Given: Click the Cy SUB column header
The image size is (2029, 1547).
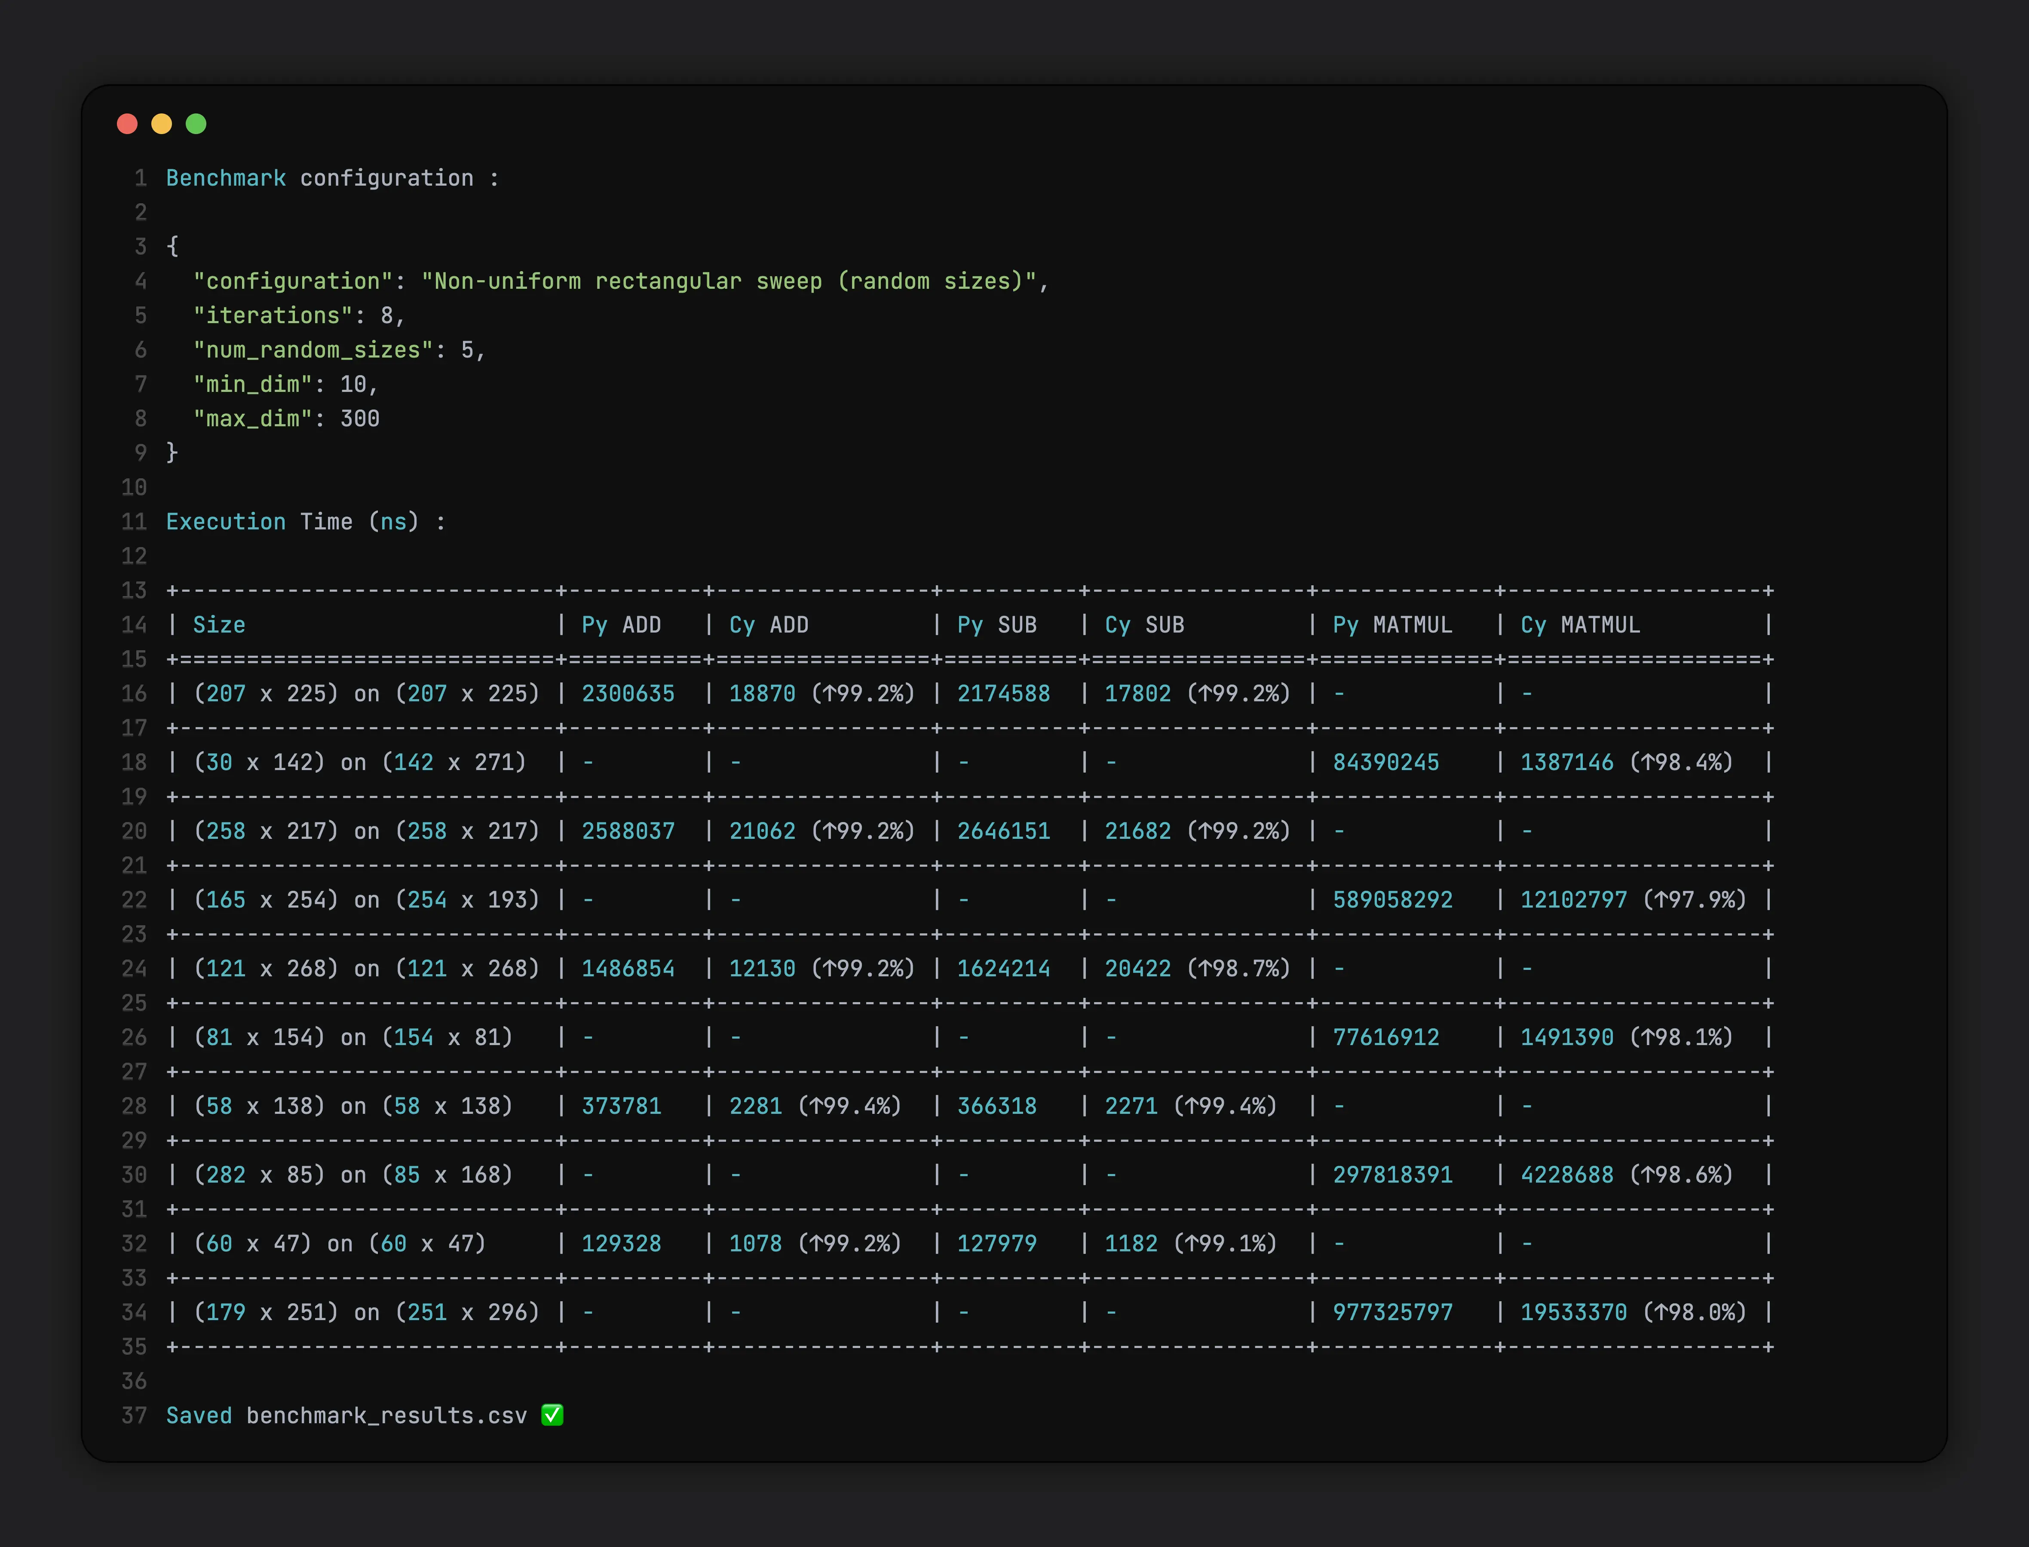Looking at the screenshot, I should click(x=1144, y=625).
